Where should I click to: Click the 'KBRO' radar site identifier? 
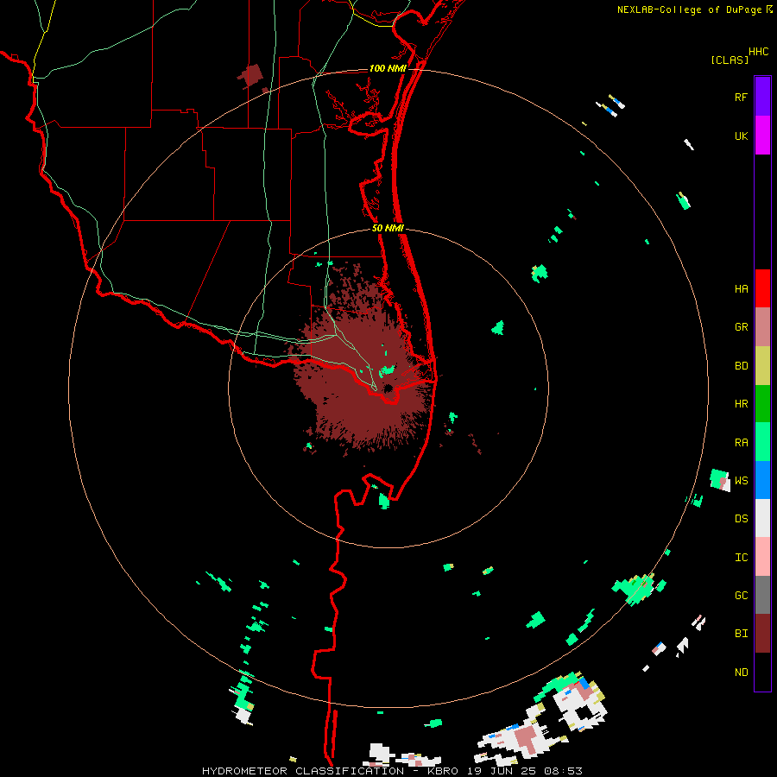pos(443,771)
